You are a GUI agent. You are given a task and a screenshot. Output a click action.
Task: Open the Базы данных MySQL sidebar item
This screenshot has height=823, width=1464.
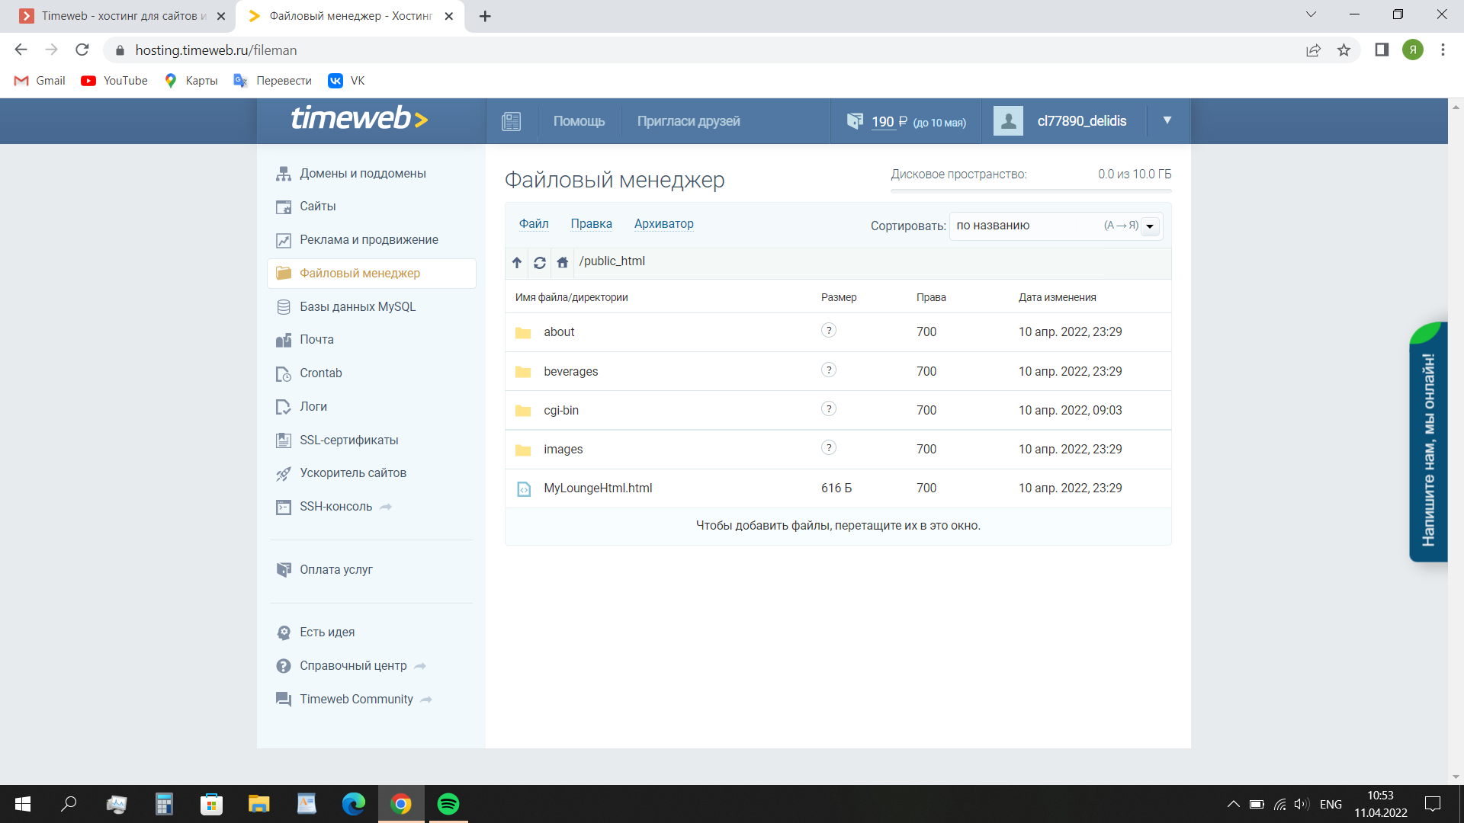(357, 306)
